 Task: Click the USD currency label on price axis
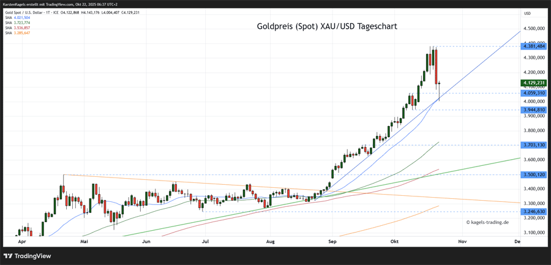pos(527,13)
